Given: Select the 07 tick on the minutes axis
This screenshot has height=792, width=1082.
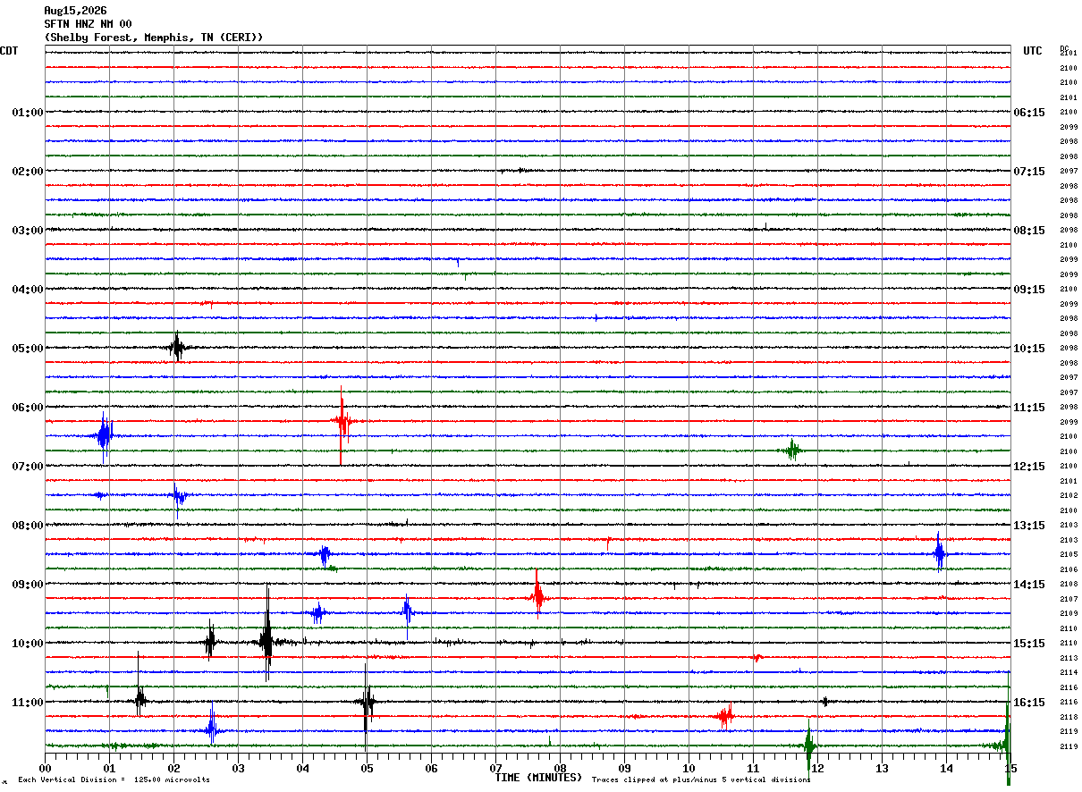Looking at the screenshot, I should coord(495,768).
